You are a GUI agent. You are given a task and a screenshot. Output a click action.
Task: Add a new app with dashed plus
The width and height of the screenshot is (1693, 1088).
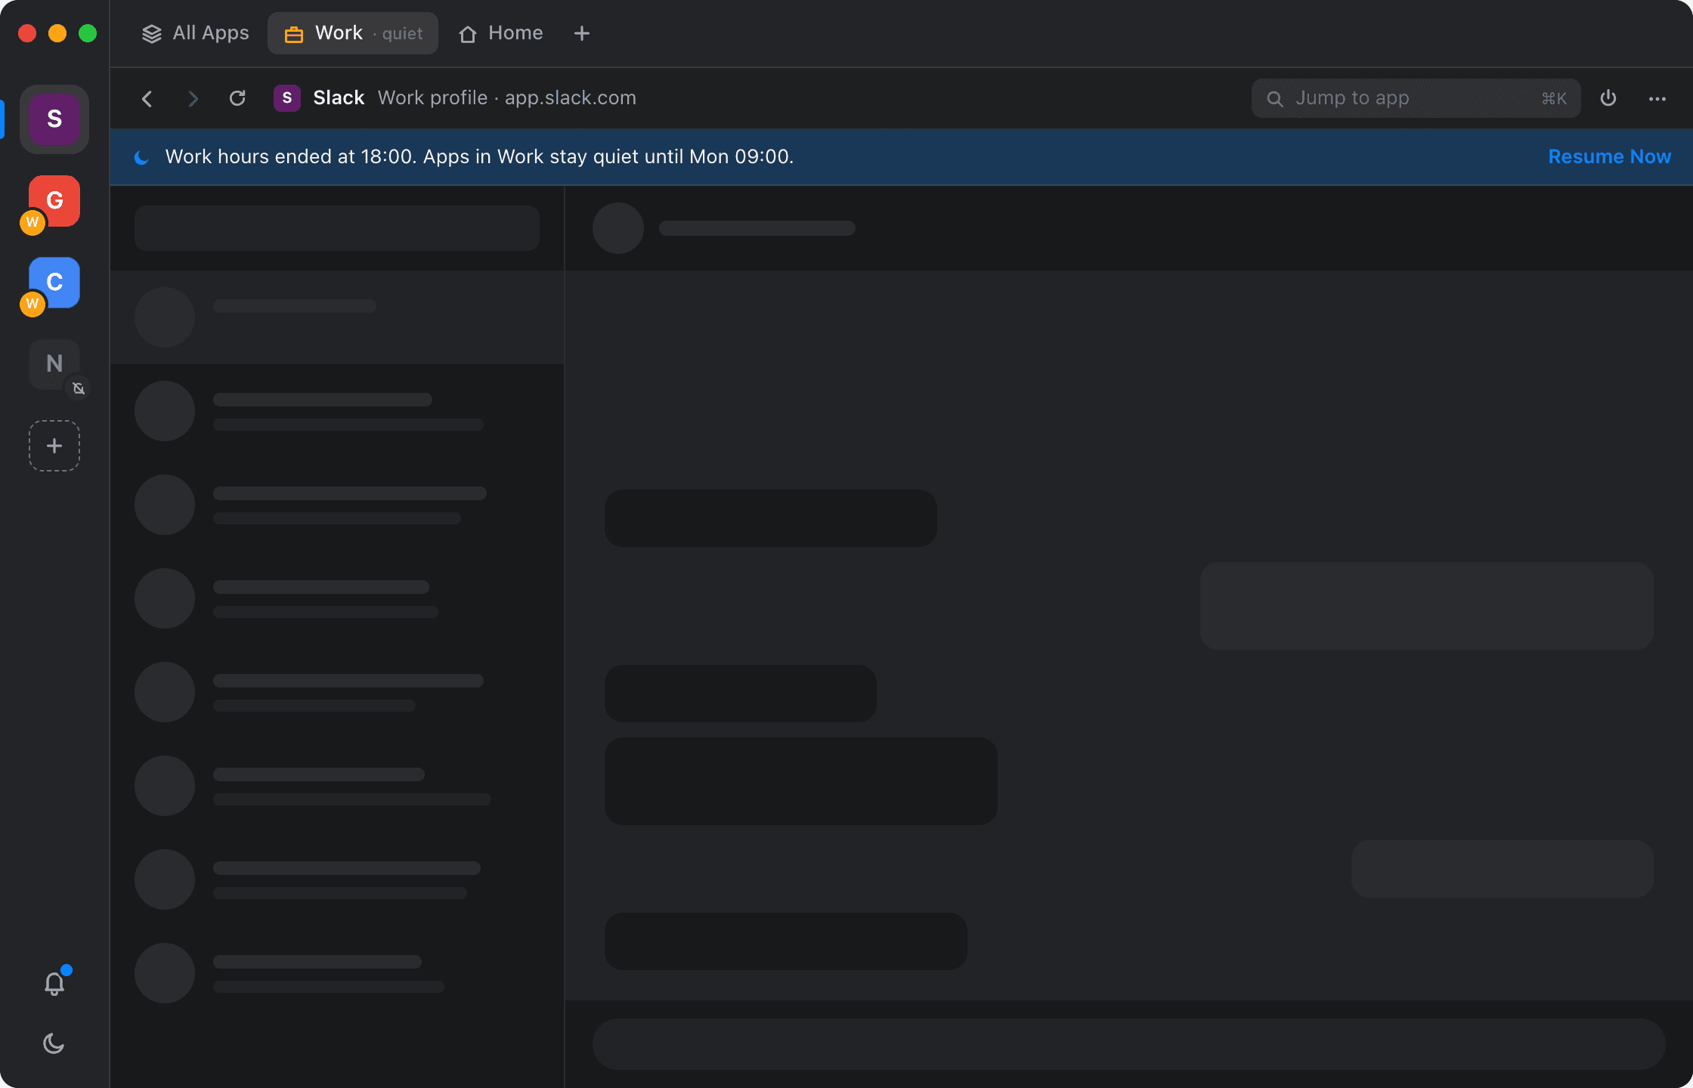54,446
